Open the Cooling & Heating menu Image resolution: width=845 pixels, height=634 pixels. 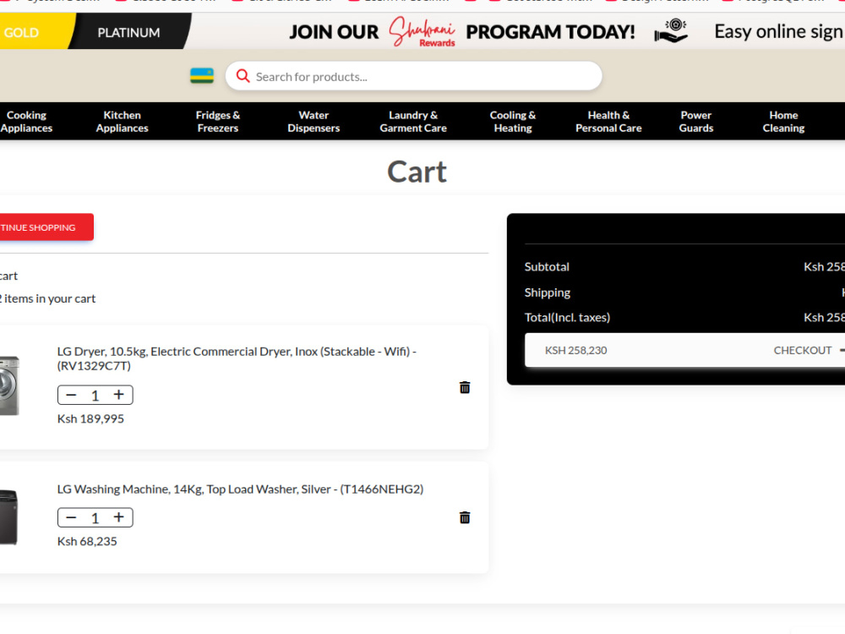coord(513,121)
